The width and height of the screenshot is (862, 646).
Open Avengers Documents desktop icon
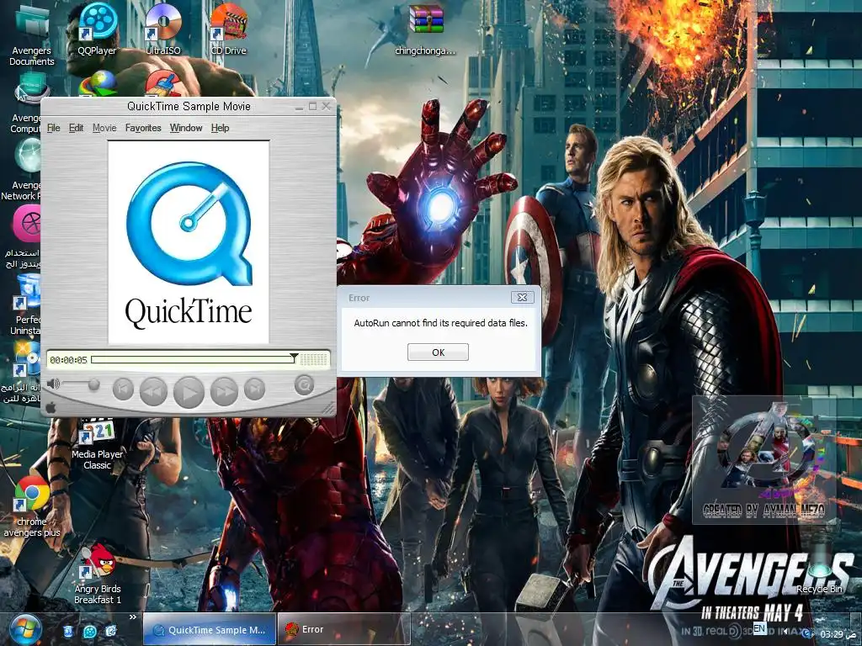point(31,34)
